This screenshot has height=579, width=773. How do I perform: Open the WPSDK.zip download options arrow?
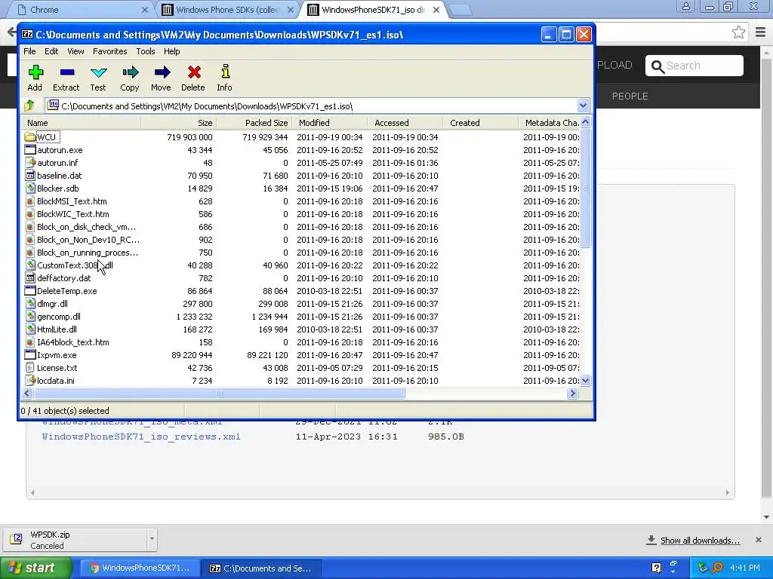click(152, 538)
